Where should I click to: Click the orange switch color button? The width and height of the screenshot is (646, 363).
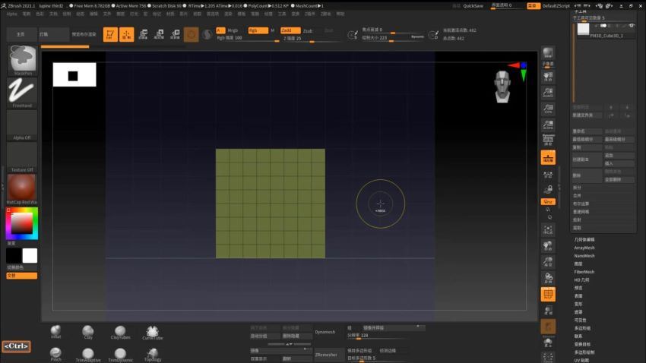coord(22,276)
